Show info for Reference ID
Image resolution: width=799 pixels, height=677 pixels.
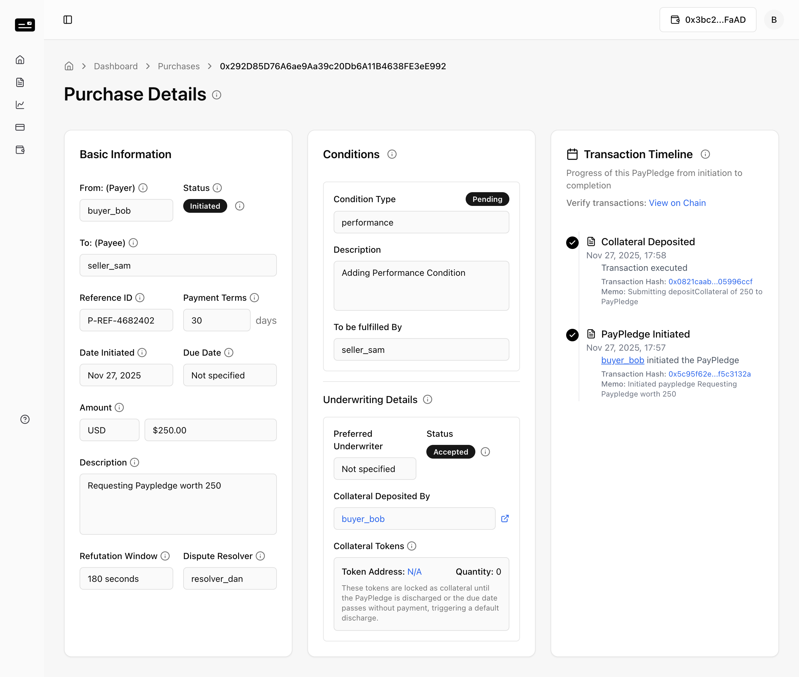140,297
